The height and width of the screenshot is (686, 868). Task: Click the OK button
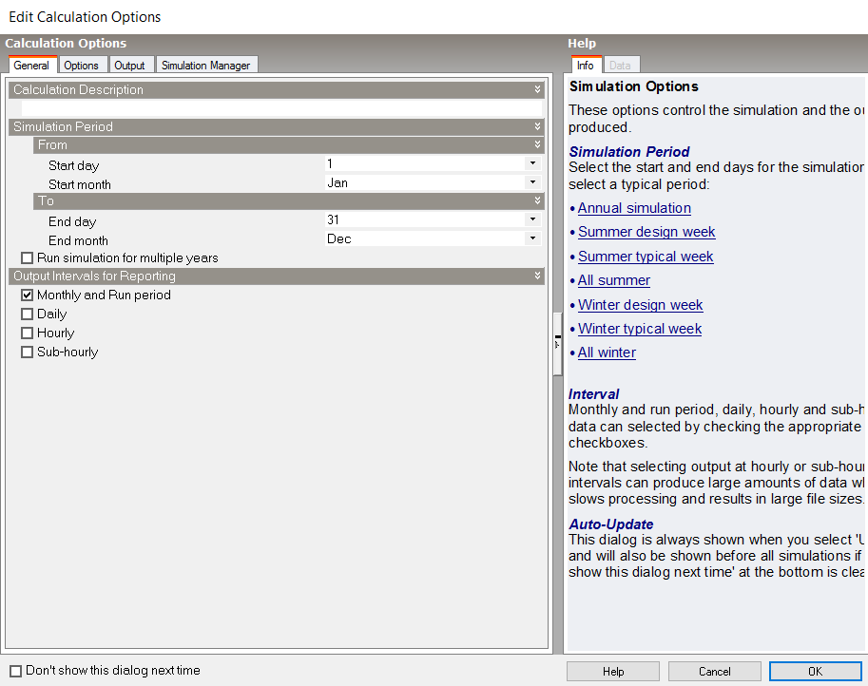[x=815, y=672]
